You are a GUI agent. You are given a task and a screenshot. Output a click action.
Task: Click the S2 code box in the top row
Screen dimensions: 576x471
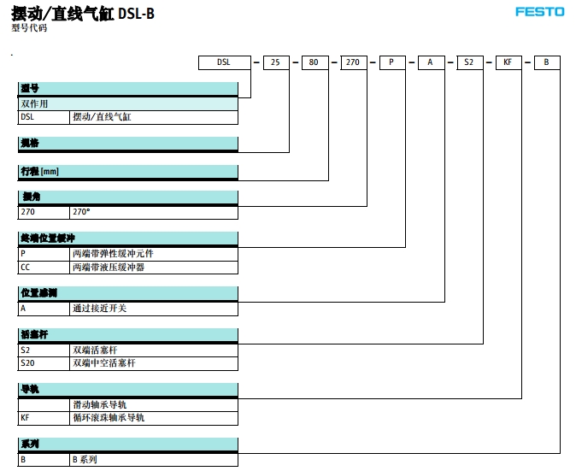point(467,62)
